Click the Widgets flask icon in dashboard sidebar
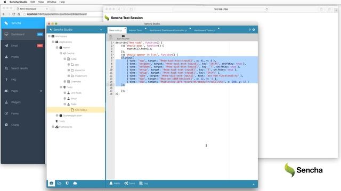The height and width of the screenshot is (191, 341). [6, 102]
